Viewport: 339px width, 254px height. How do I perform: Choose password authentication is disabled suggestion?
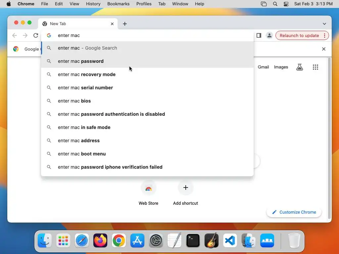tap(147, 114)
